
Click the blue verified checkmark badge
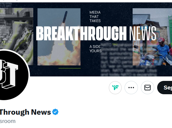coord(55,112)
